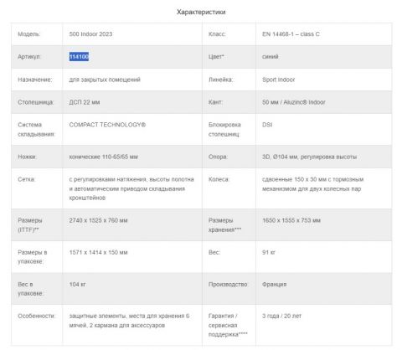Click the Характеристики heading
The image size is (402, 350).
click(201, 12)
